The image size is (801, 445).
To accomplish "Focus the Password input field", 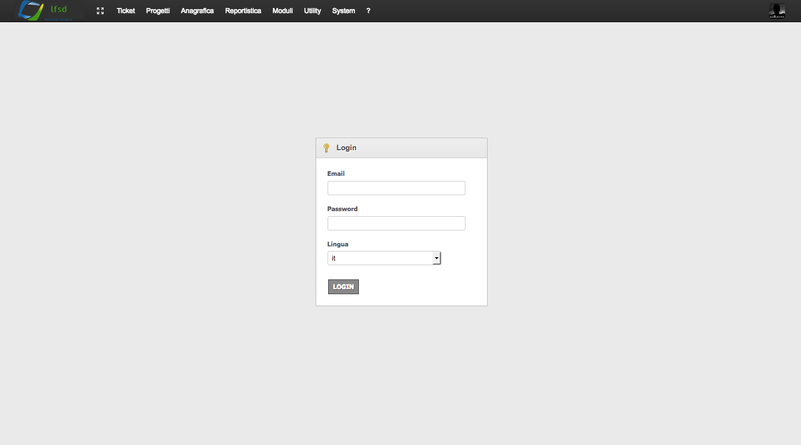I will coord(396,223).
